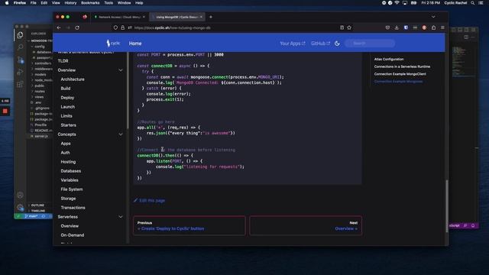Go to Previous Create Deploy to Cyclic button
Viewport: 489px width, 275px height.
[x=189, y=225]
